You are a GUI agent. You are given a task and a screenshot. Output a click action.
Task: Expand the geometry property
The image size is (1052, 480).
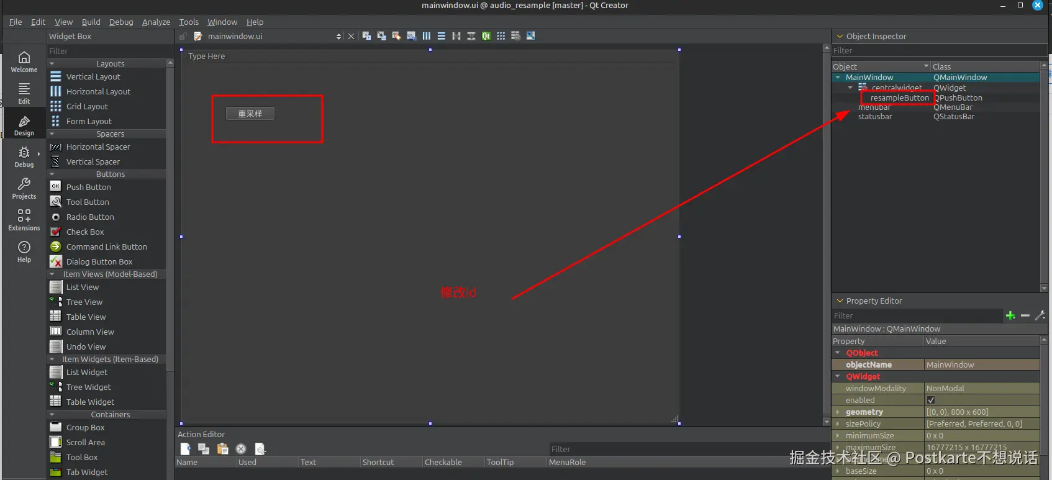838,412
